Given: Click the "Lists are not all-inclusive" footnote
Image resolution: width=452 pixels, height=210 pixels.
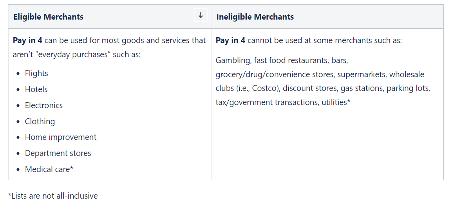Looking at the screenshot, I should (53, 196).
